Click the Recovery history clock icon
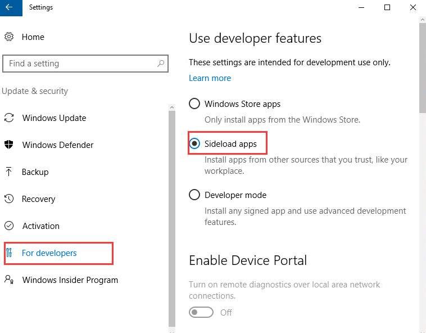This screenshot has width=426, height=333. coord(9,199)
